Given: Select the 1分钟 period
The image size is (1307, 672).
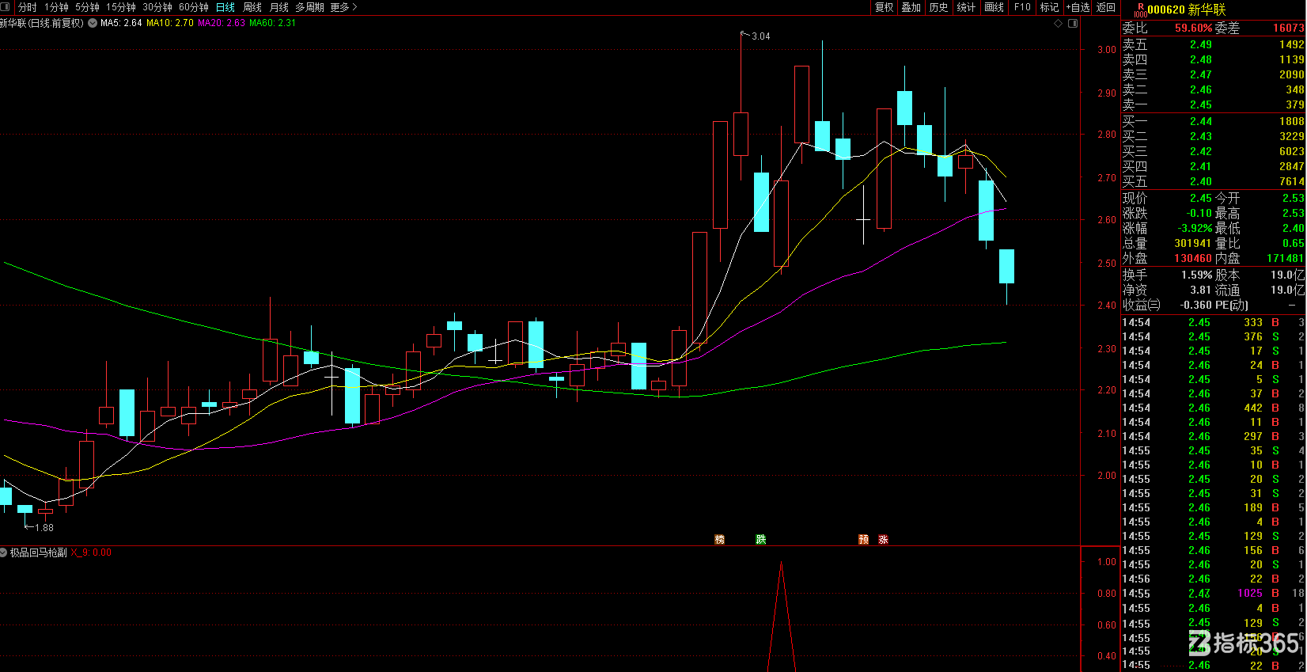Looking at the screenshot, I should (x=56, y=7).
